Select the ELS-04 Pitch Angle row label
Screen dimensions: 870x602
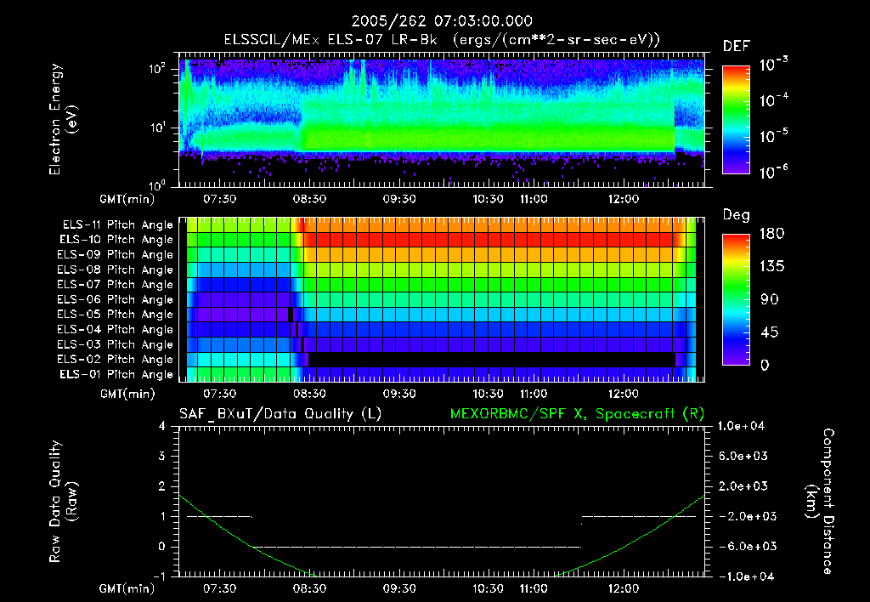tap(116, 329)
